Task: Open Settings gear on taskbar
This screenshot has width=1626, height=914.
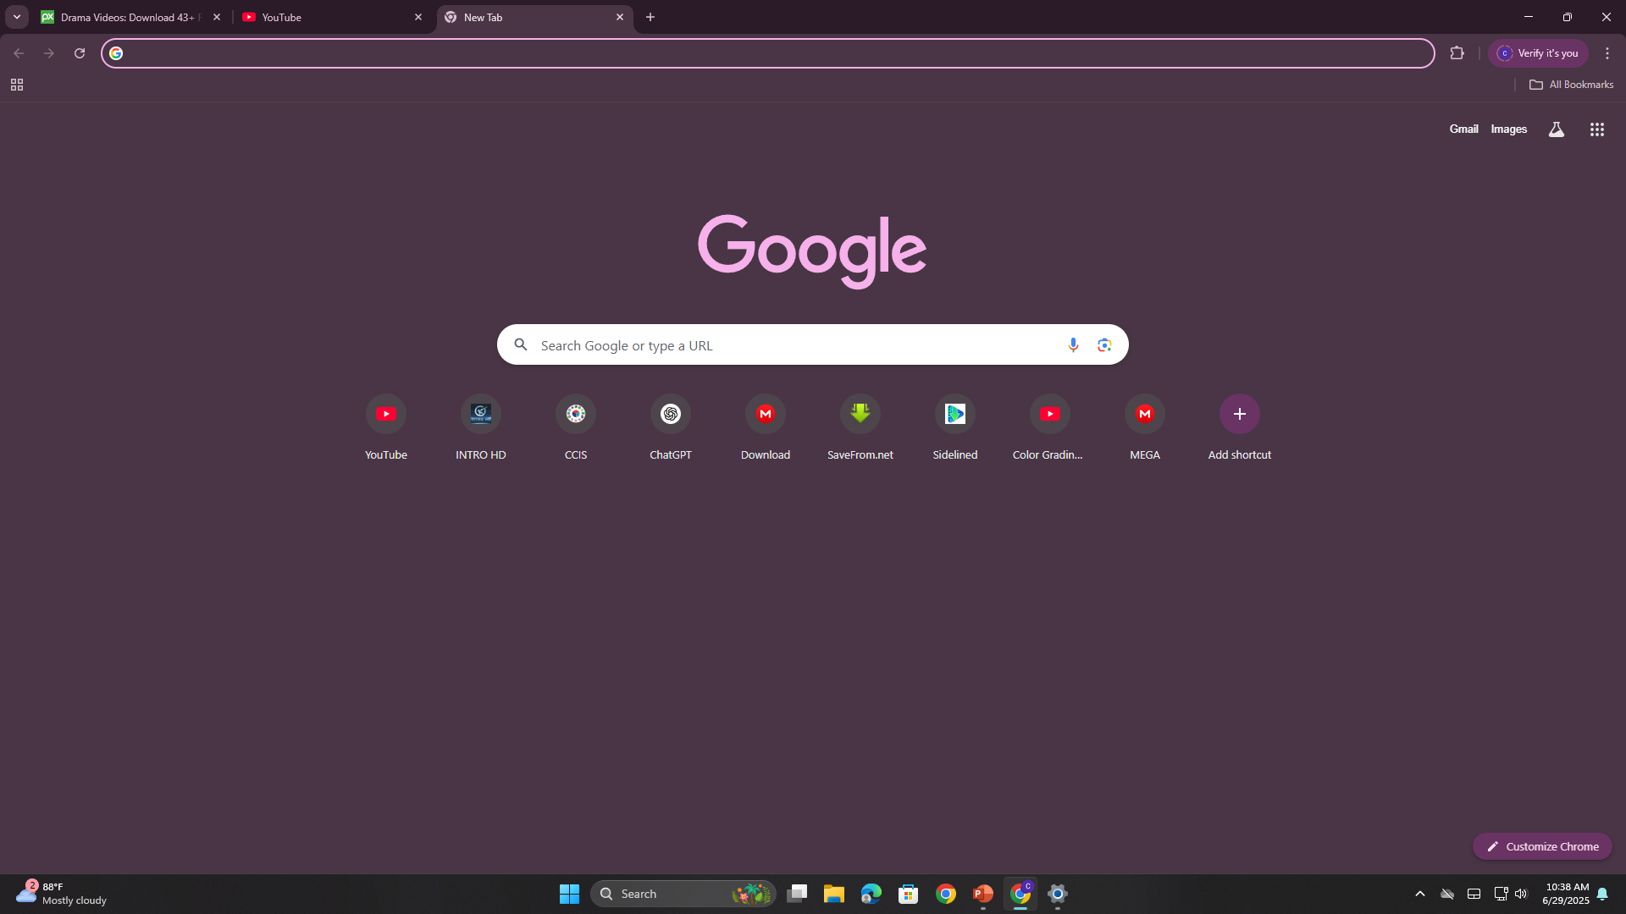Action: tap(1058, 894)
